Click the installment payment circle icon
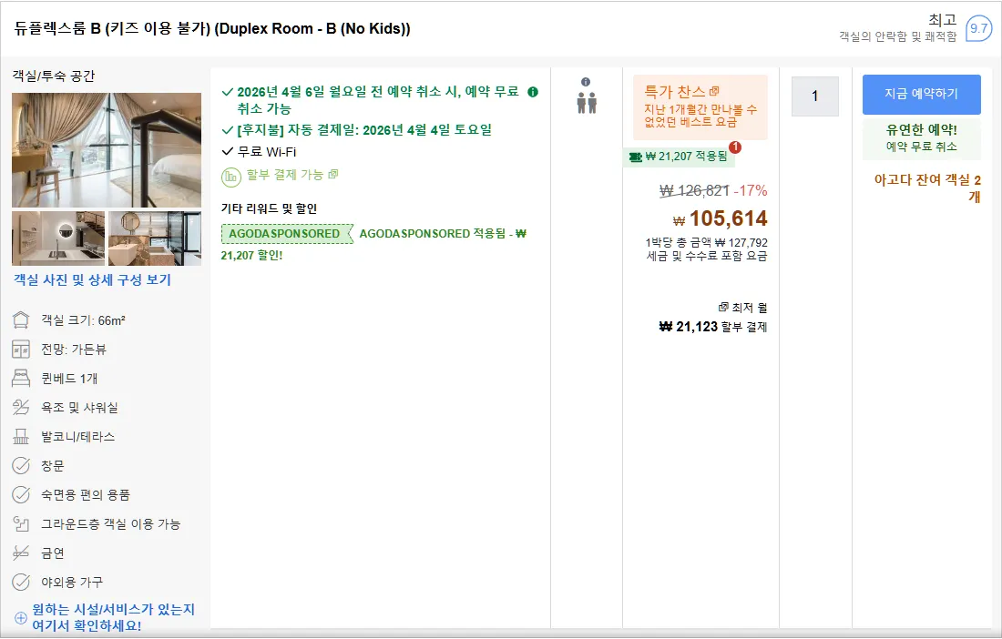This screenshot has width=1002, height=639. pos(230,177)
